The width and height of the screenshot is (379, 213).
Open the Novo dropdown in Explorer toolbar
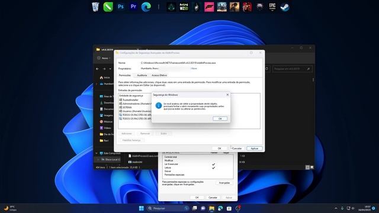tap(104, 58)
